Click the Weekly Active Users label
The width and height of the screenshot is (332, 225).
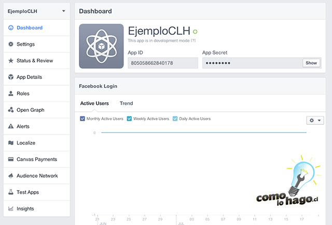click(151, 119)
